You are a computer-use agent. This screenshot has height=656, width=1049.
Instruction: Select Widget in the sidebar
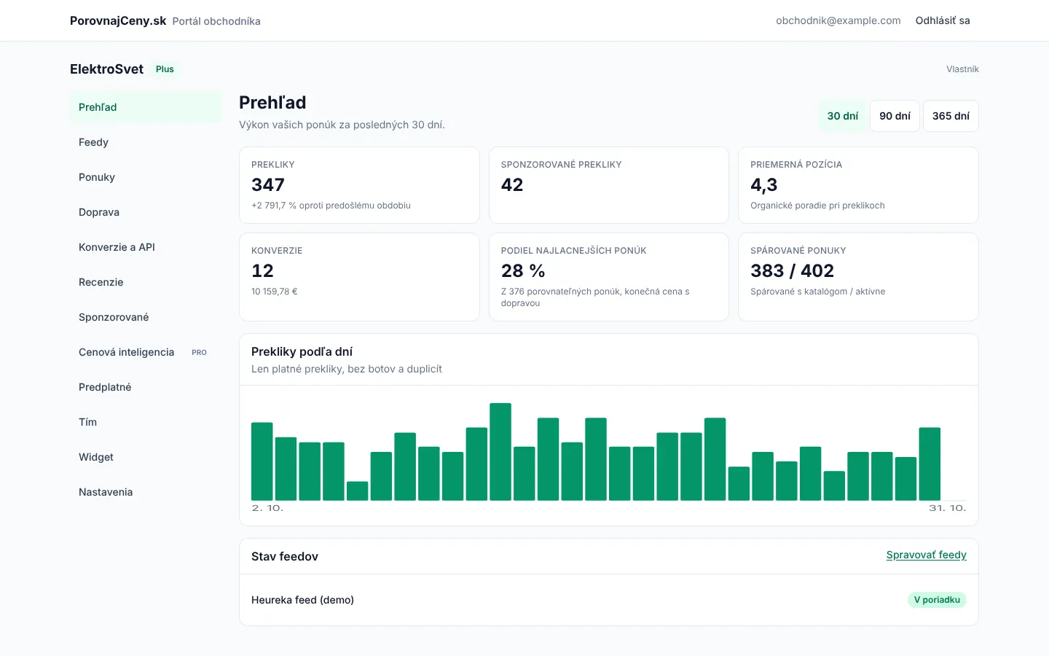click(146, 457)
